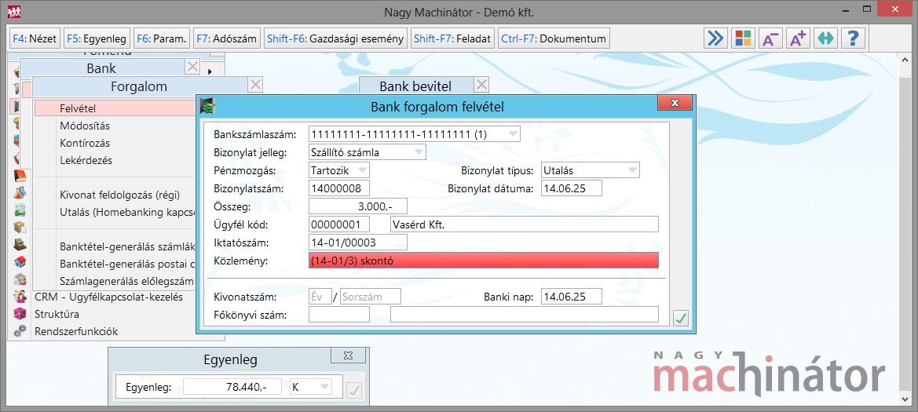
Task: Click the cash register sidebar icon
Action: (20, 244)
